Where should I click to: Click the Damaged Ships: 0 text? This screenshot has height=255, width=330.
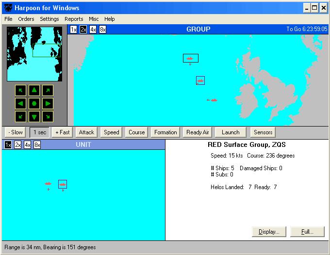click(x=261, y=168)
